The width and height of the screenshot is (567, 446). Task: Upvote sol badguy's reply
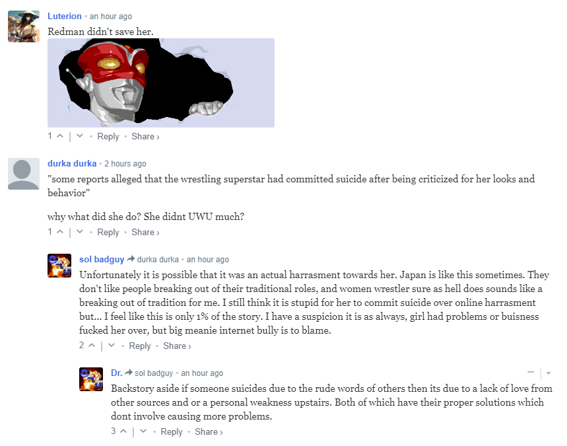[x=92, y=346]
